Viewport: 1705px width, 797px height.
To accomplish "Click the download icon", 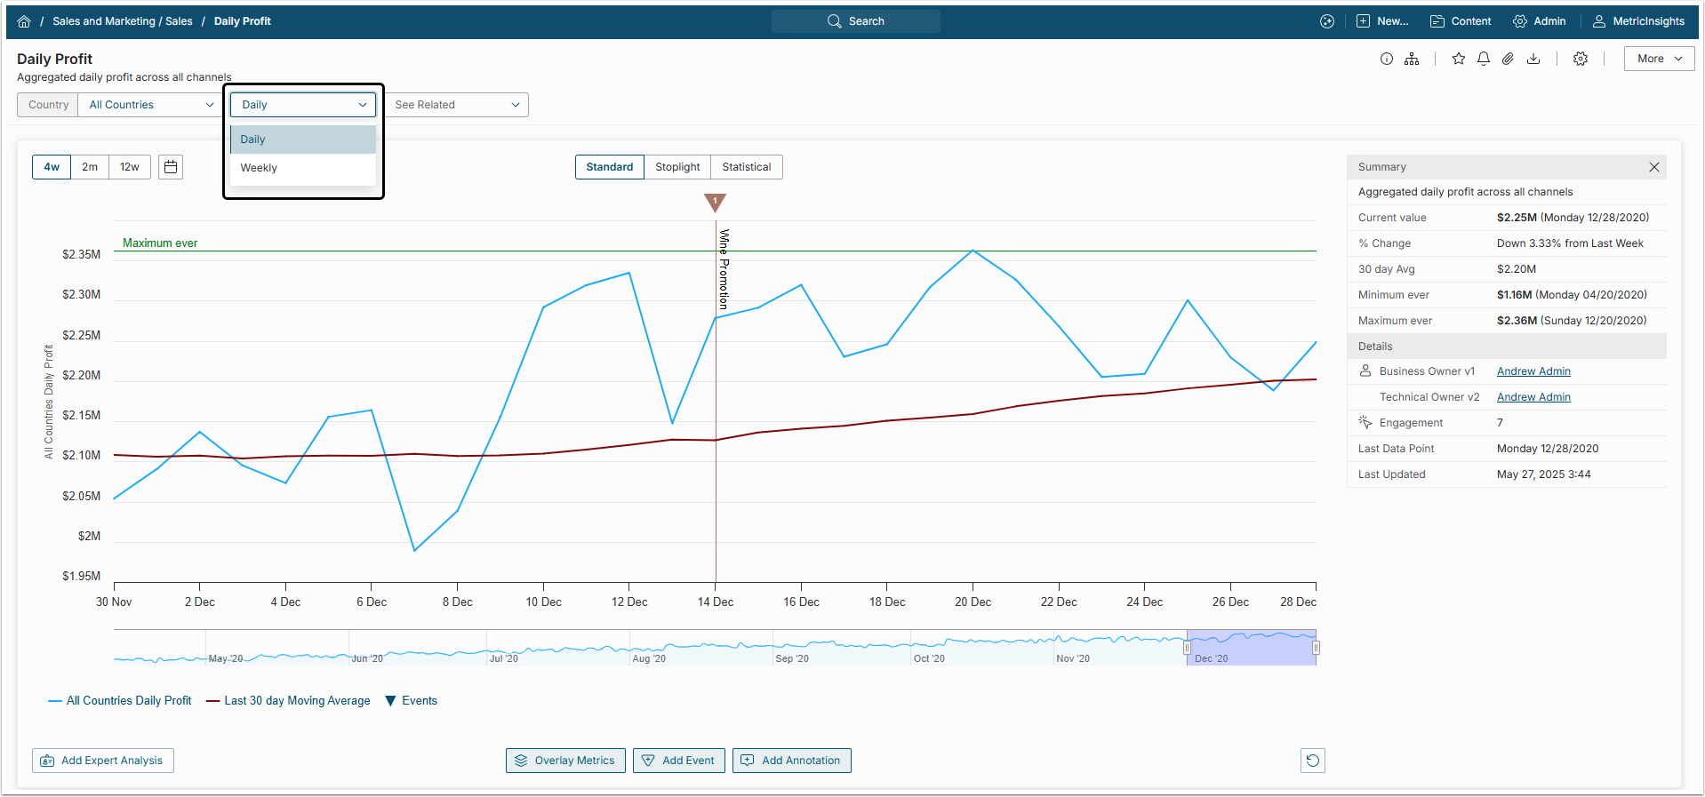I will [x=1533, y=59].
